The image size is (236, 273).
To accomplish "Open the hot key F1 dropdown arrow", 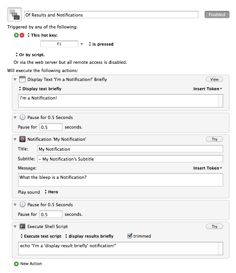I will tap(82, 44).
